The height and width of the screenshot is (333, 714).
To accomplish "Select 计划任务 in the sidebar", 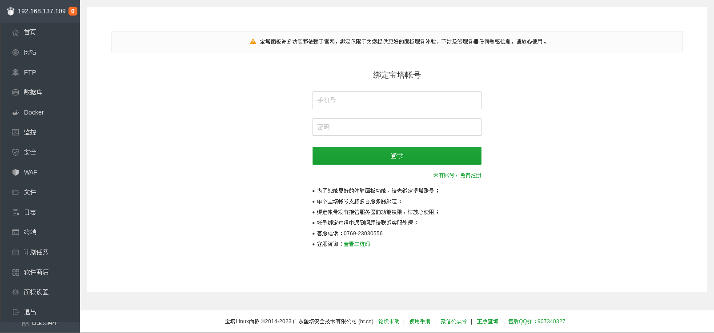I will pos(40,252).
